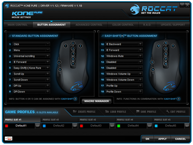Click the blue color swatch of Default5 profile
193x145 pixels.
coord(156,126)
